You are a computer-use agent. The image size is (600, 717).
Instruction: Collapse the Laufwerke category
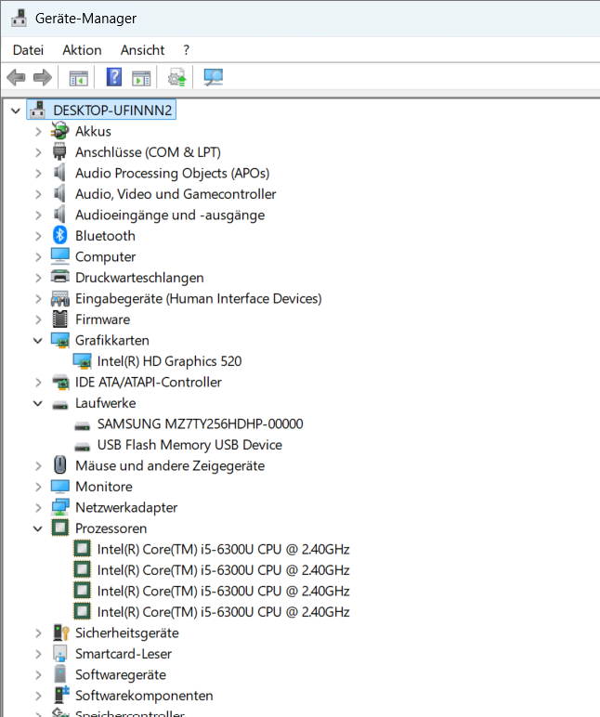point(38,403)
